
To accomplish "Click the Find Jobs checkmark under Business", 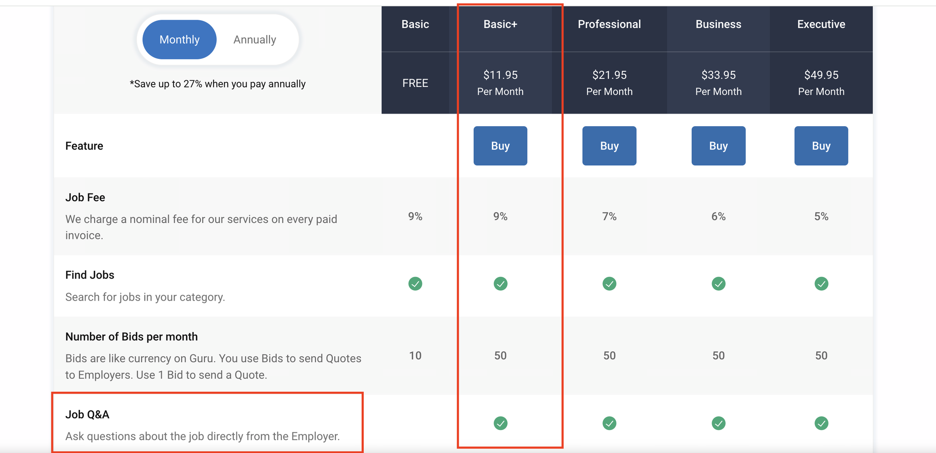I will point(718,284).
